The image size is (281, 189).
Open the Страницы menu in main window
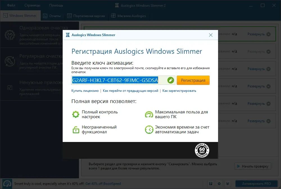[x=32, y=5]
